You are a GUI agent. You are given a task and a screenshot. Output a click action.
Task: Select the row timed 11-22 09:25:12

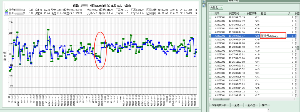[252, 92]
